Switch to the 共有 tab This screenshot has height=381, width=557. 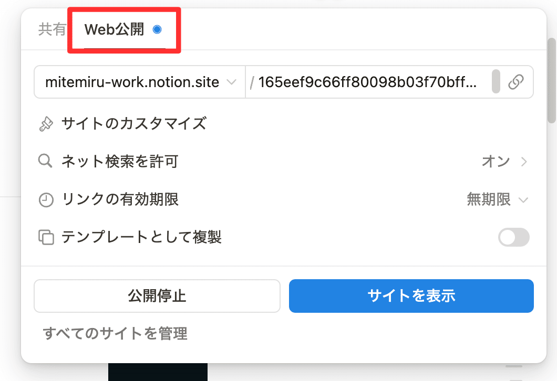point(52,29)
